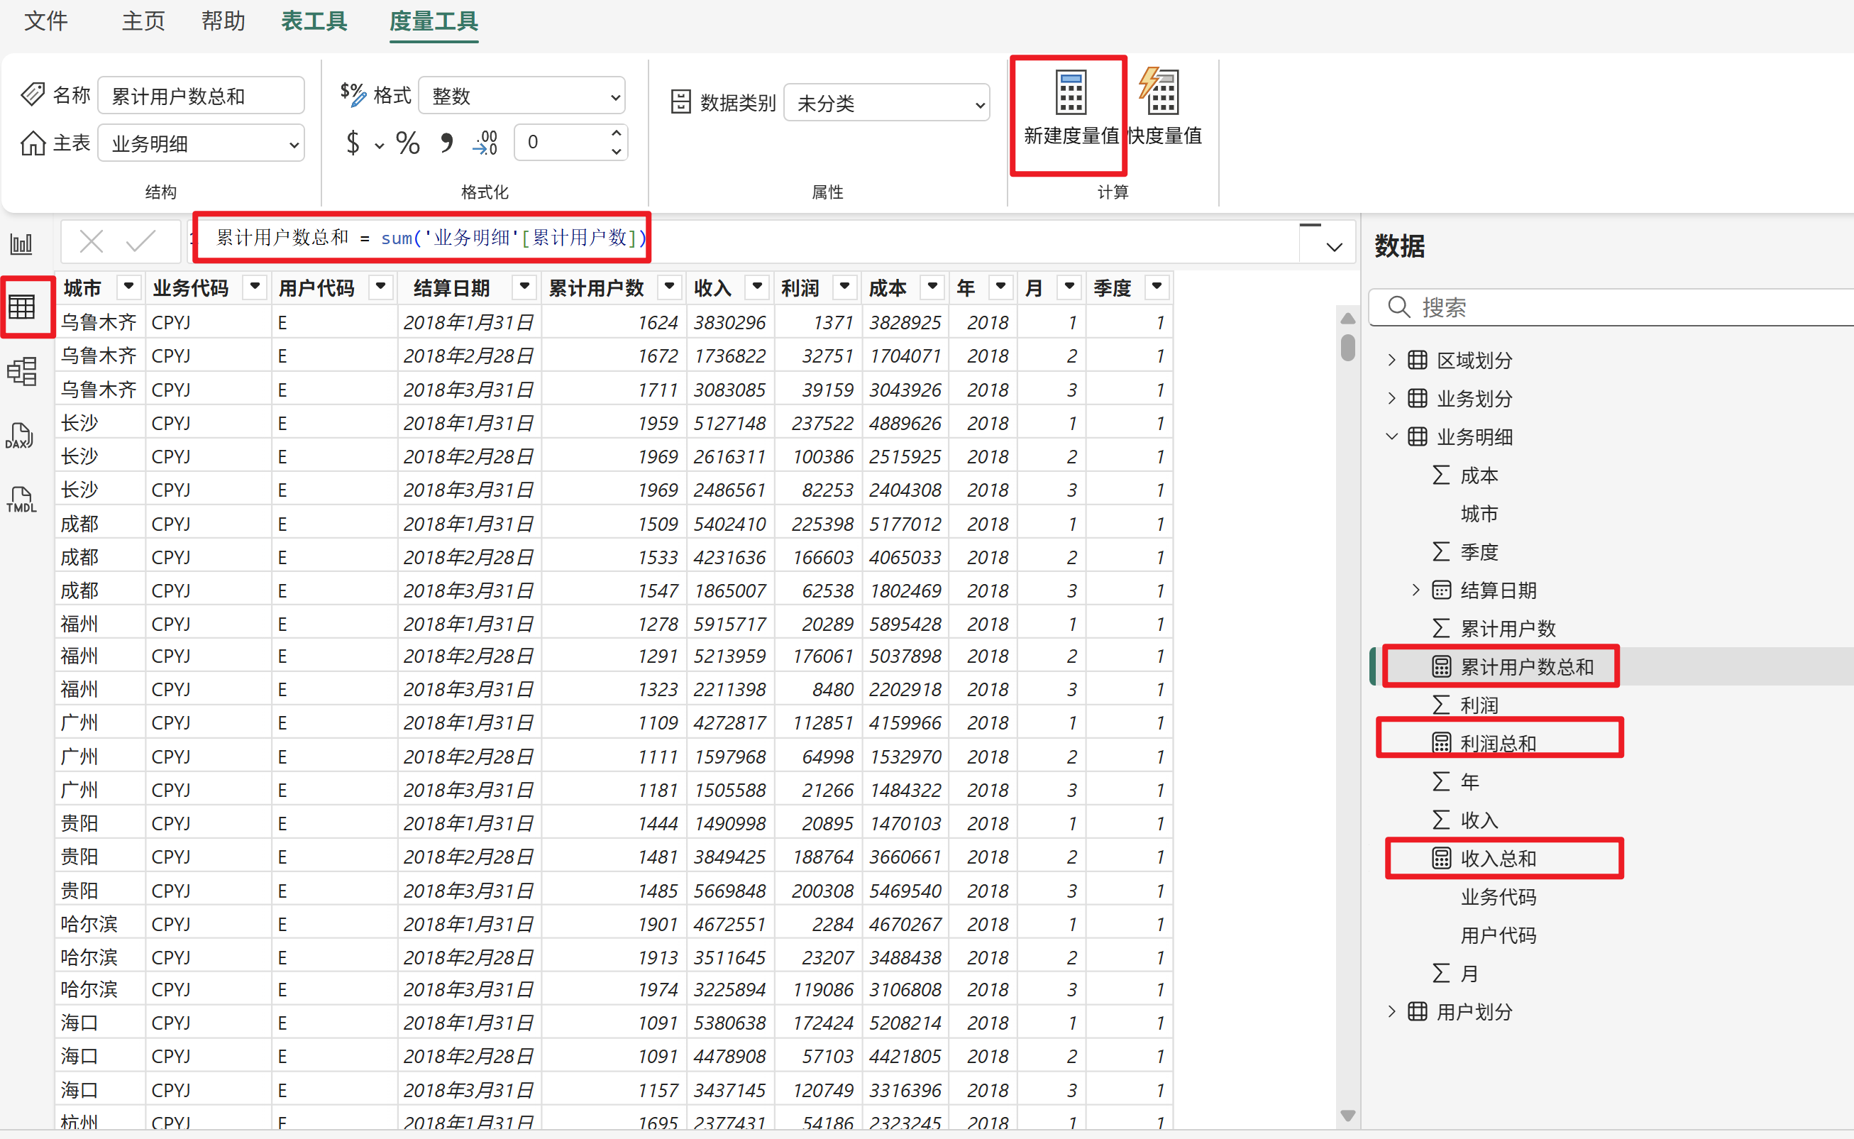
Task: Open the 城市 column filter dropdown
Action: [128, 287]
